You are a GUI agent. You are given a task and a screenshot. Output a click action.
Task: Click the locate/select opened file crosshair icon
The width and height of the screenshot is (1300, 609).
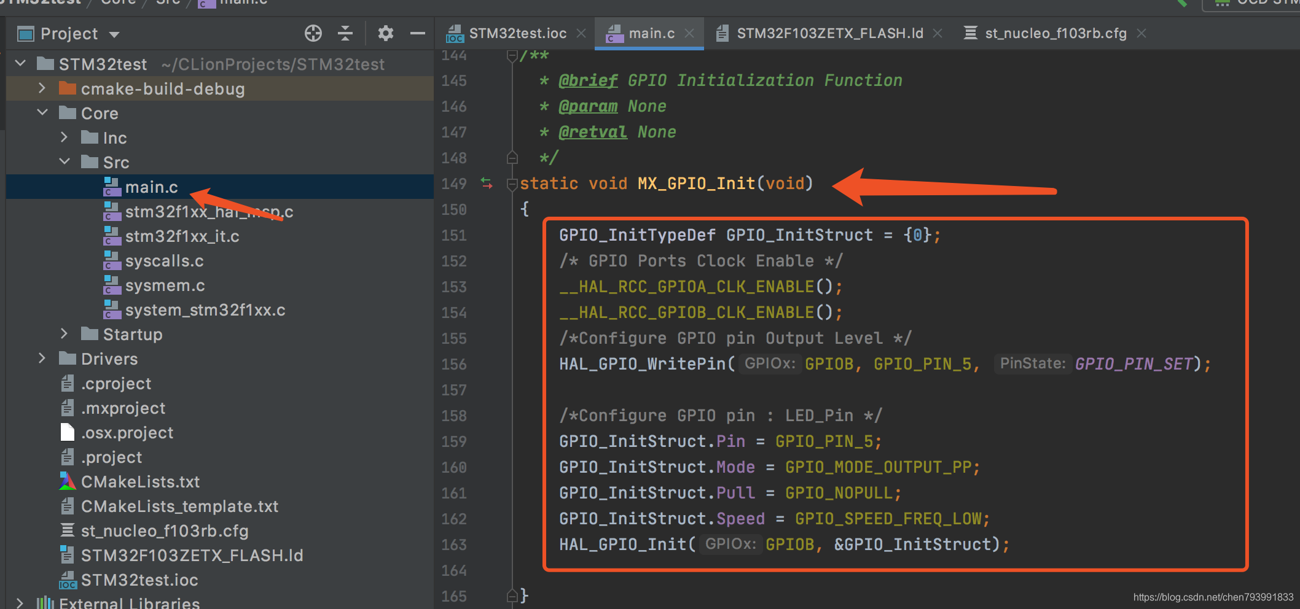tap(313, 33)
